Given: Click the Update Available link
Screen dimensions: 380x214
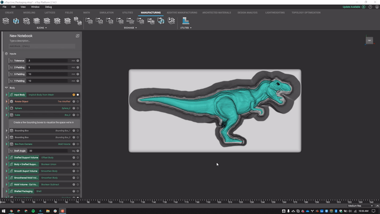Looking at the screenshot, I should point(351,7).
